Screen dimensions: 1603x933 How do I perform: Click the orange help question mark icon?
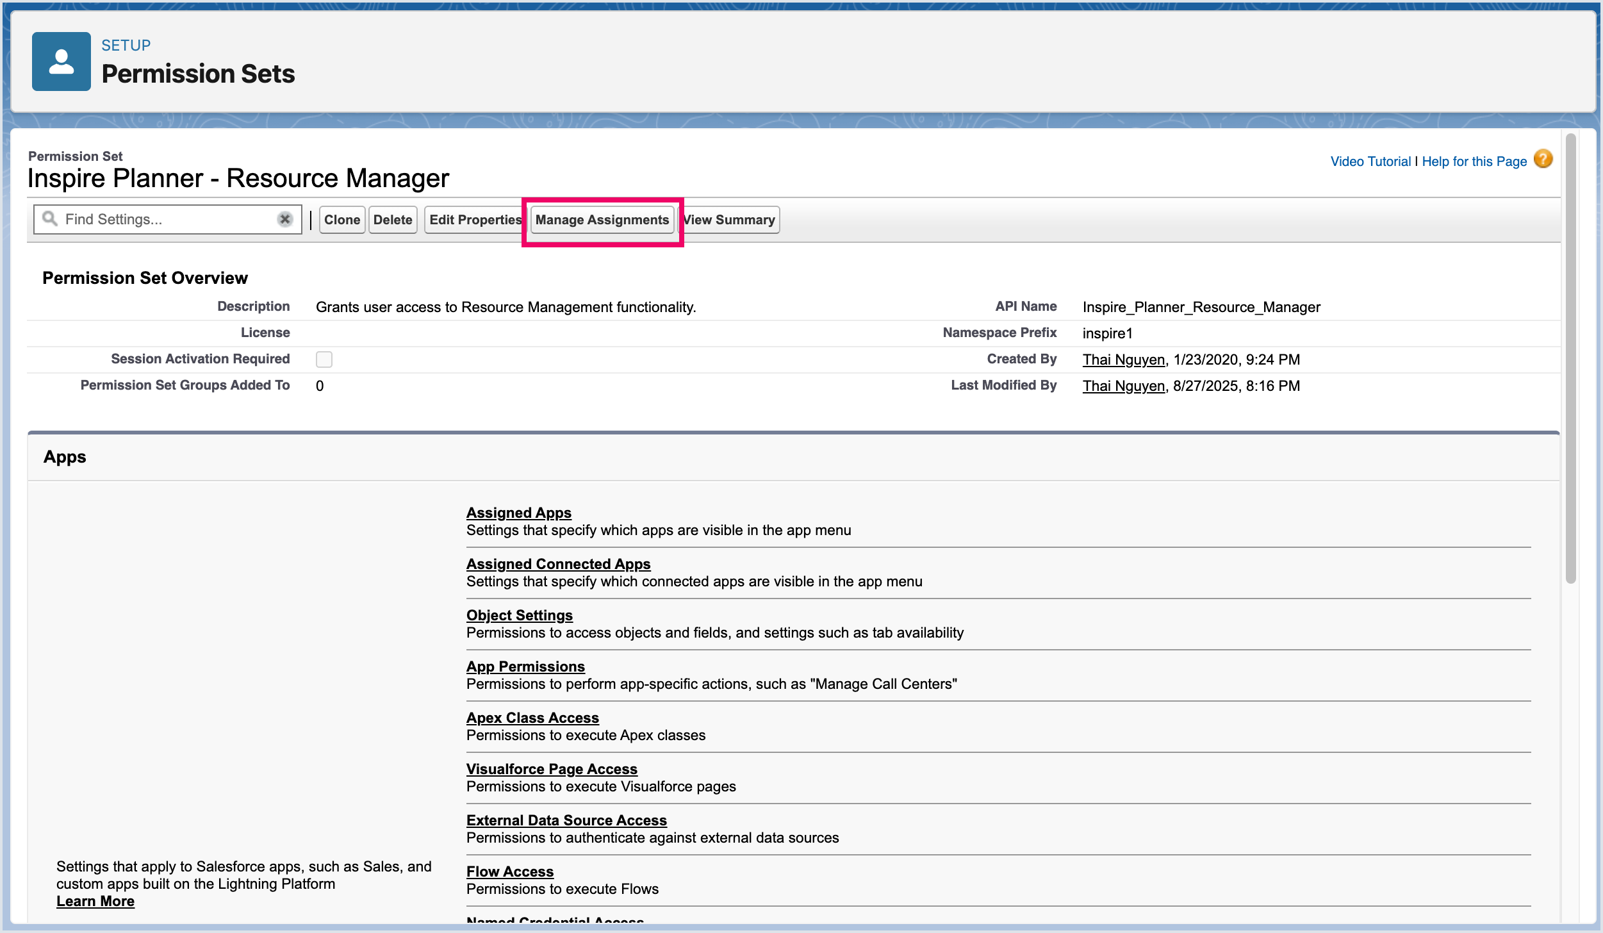tap(1543, 159)
